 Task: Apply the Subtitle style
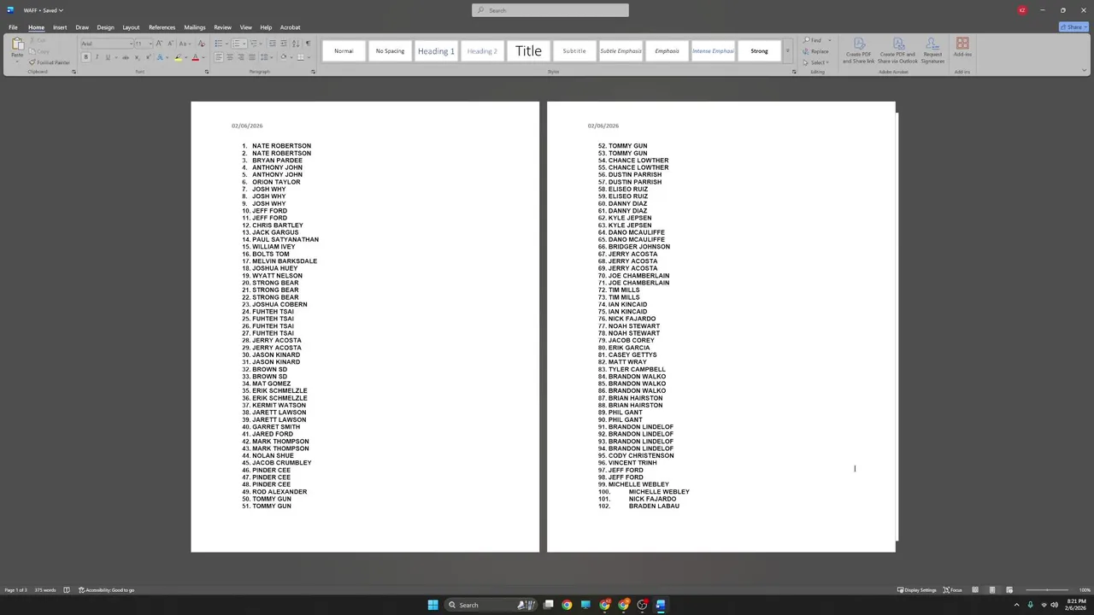574,51
